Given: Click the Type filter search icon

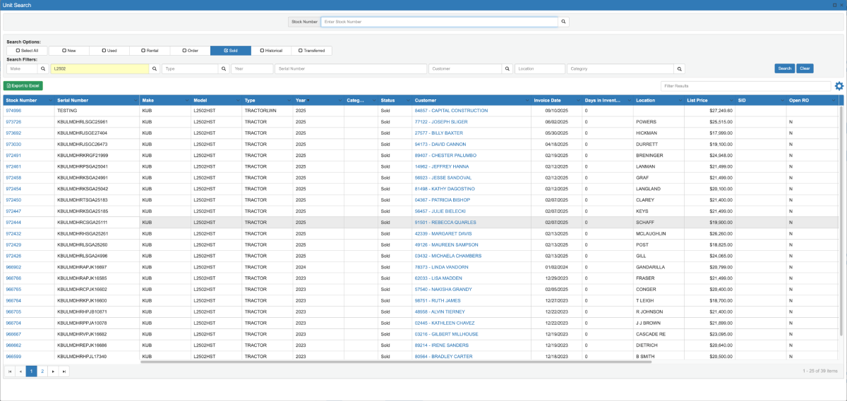Looking at the screenshot, I should click(x=224, y=69).
